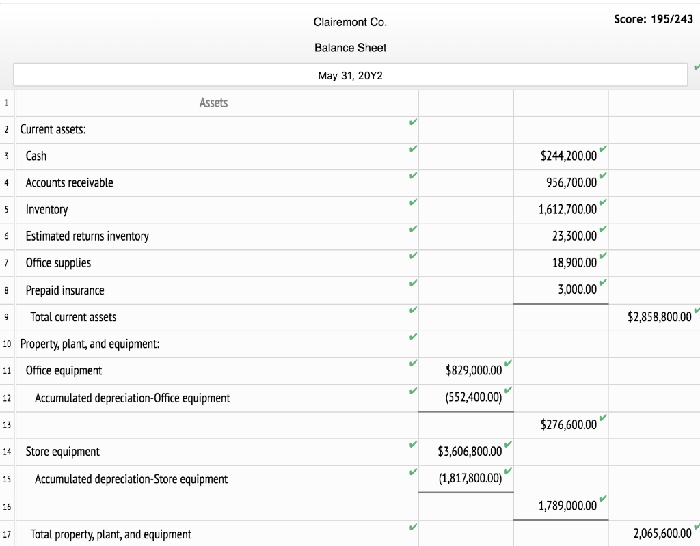The height and width of the screenshot is (546, 700).
Task: Click the checkmark next to the May 31 date field
Action: point(696,67)
